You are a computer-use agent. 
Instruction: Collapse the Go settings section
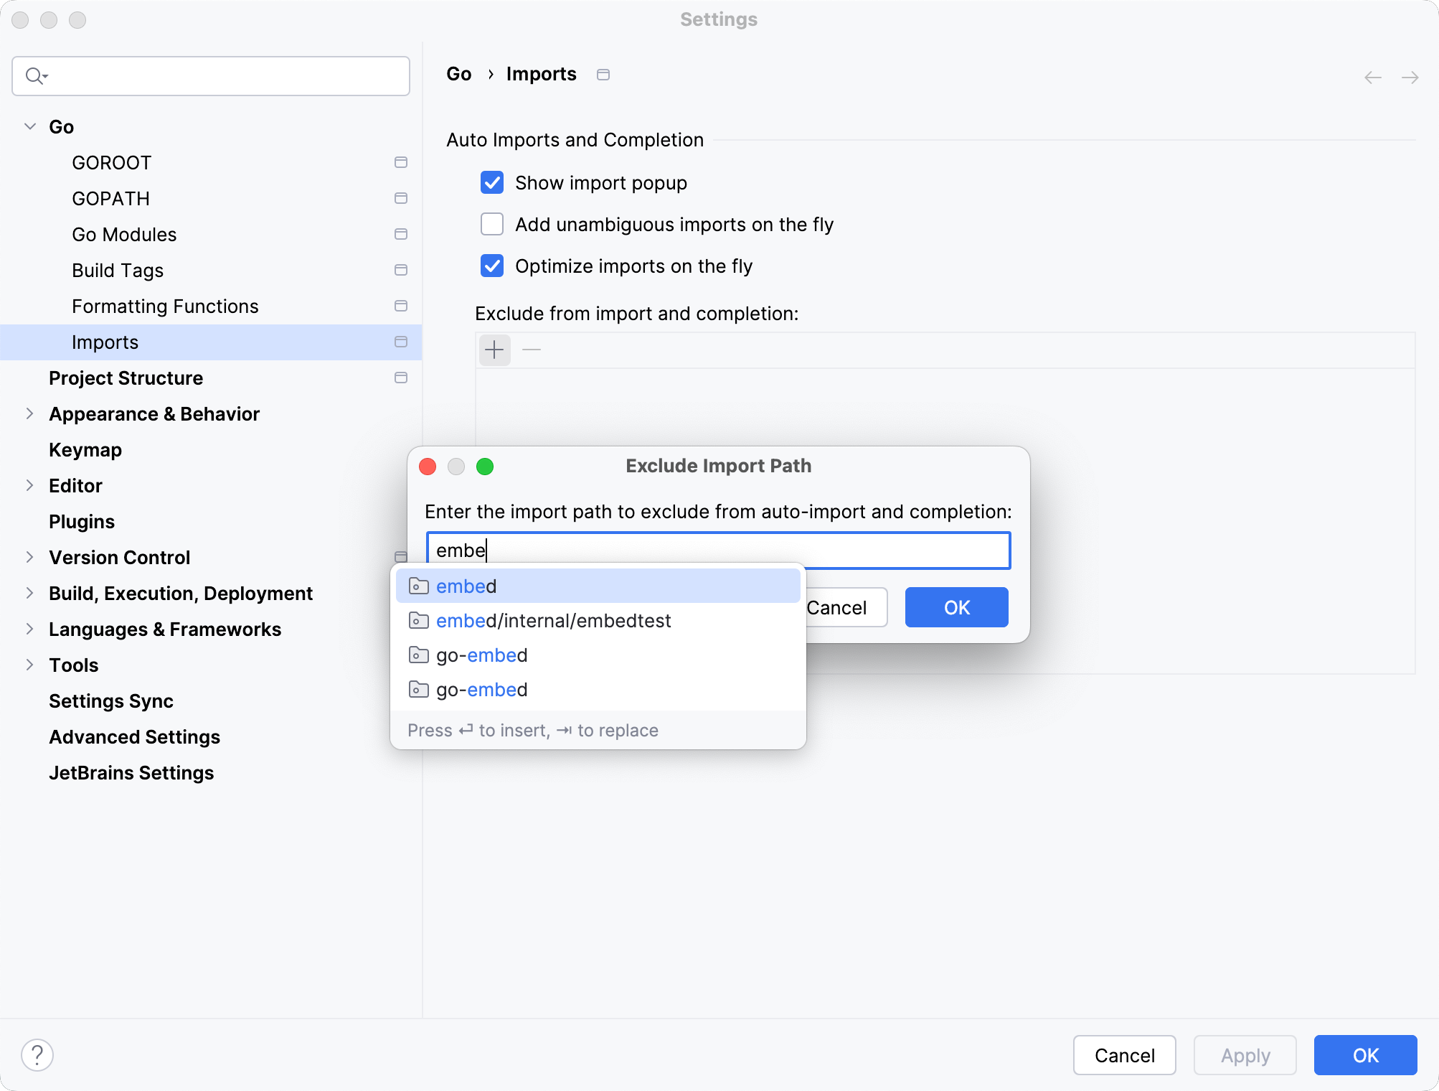pos(29,126)
